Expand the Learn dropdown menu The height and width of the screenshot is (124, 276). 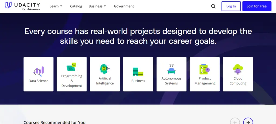pos(56,6)
